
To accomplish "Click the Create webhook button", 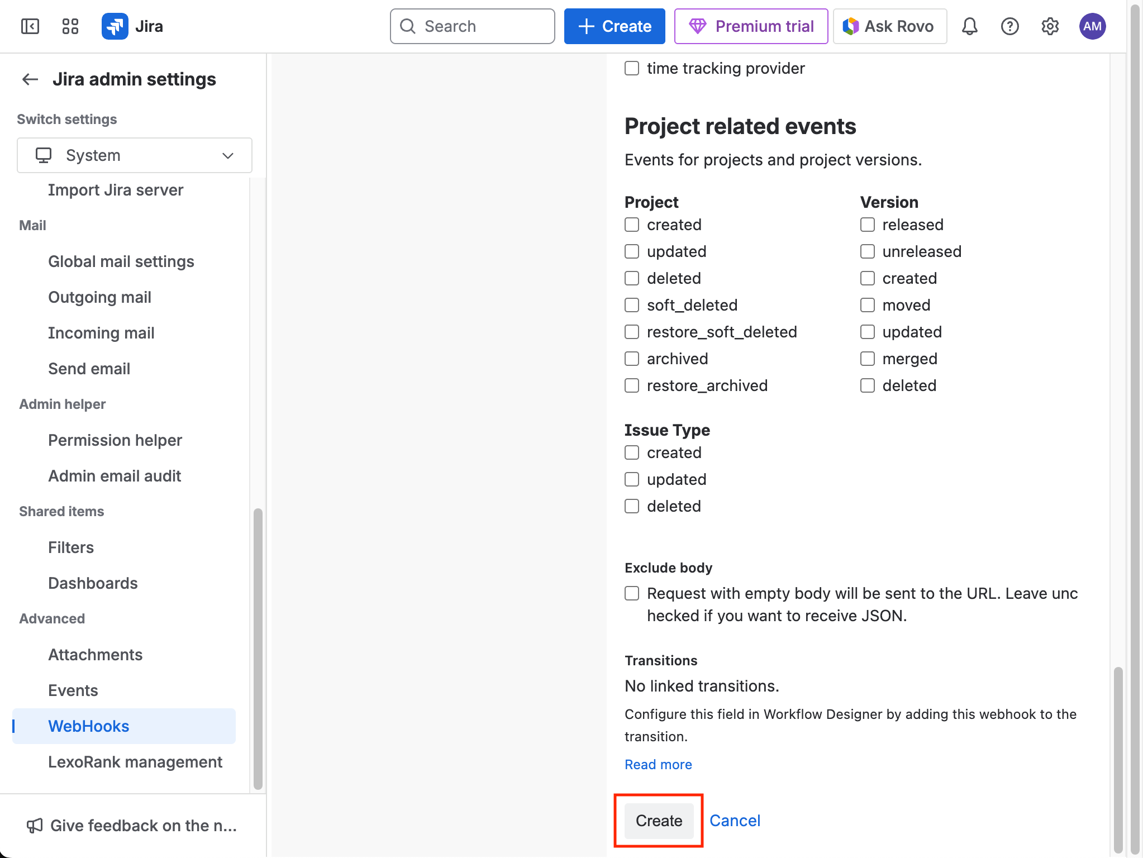I will (659, 821).
